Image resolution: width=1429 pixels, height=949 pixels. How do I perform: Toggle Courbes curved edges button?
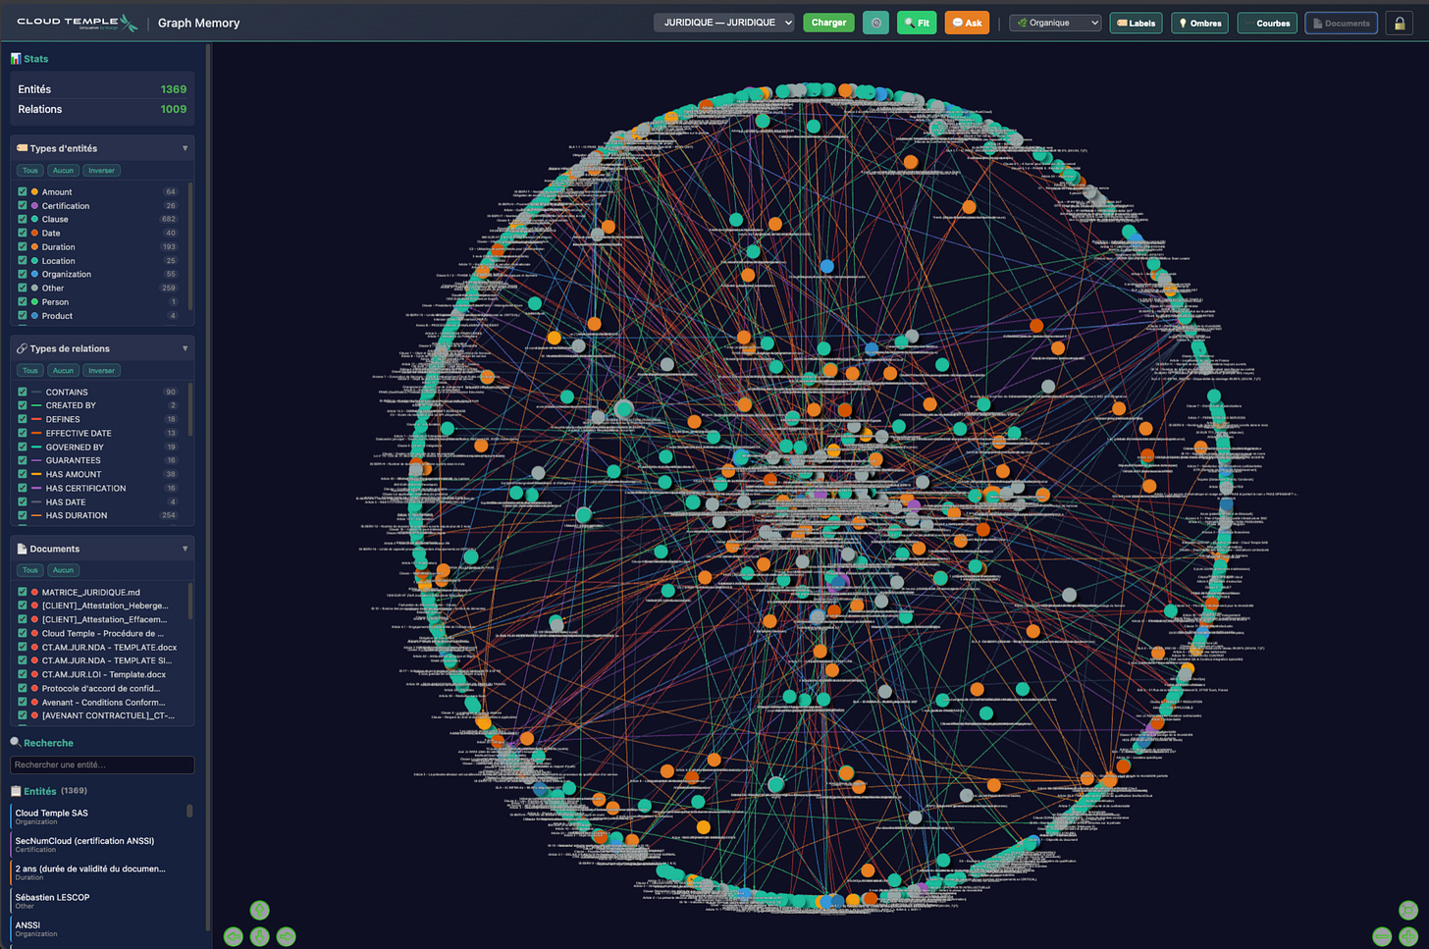click(x=1267, y=23)
